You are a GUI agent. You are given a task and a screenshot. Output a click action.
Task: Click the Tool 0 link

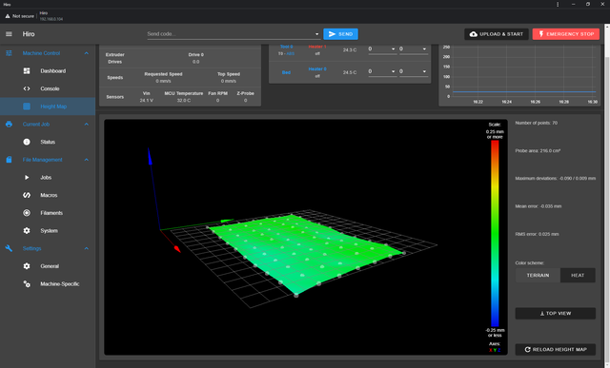(x=287, y=47)
